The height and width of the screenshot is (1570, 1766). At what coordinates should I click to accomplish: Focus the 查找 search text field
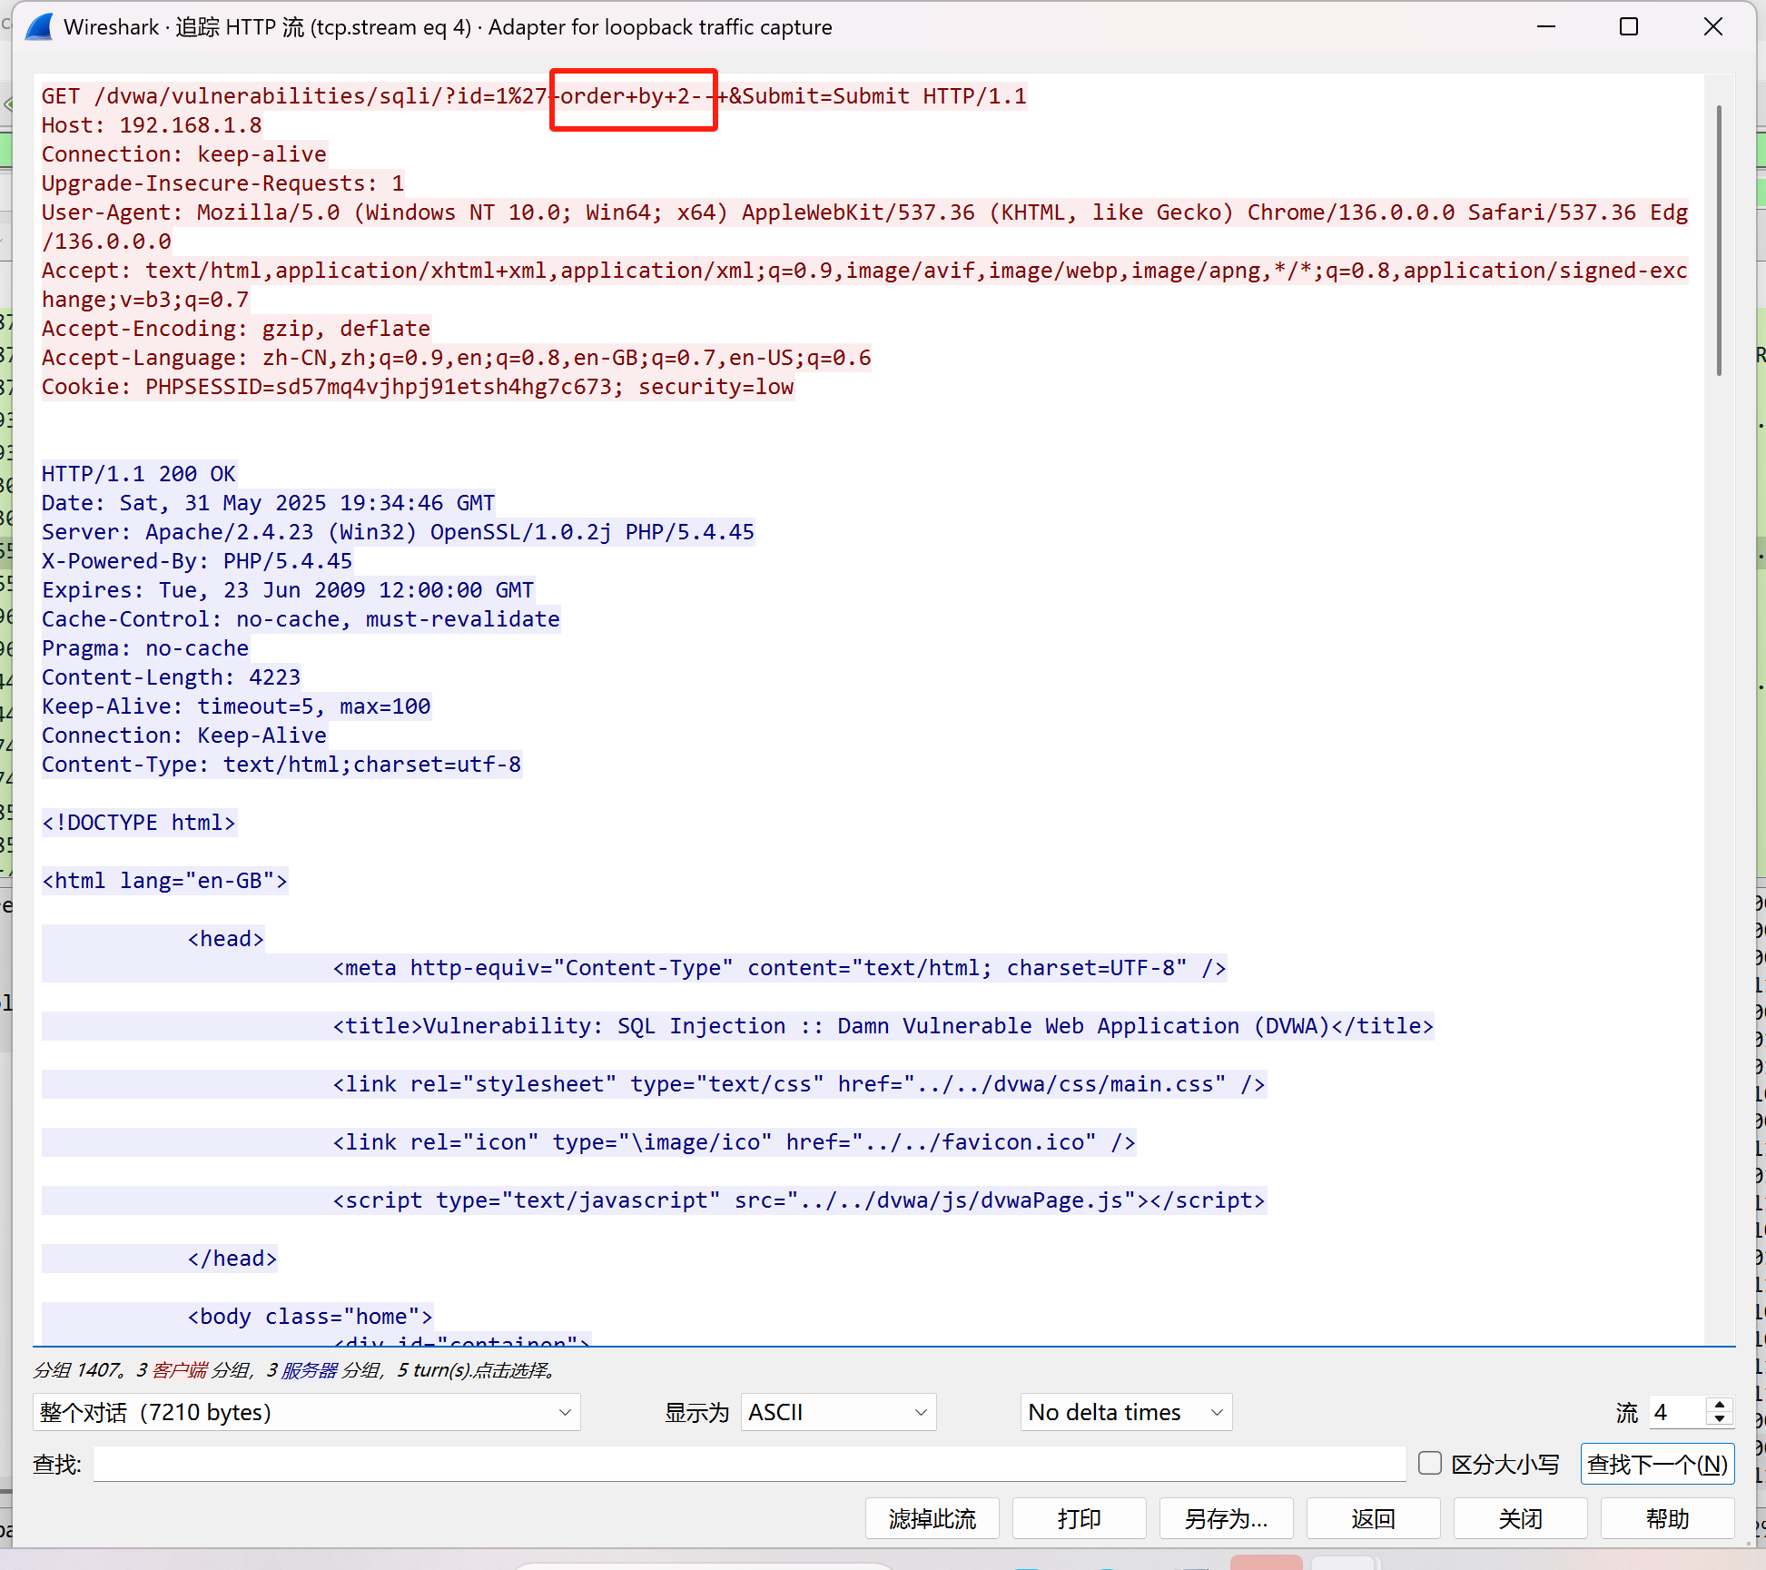749,1464
